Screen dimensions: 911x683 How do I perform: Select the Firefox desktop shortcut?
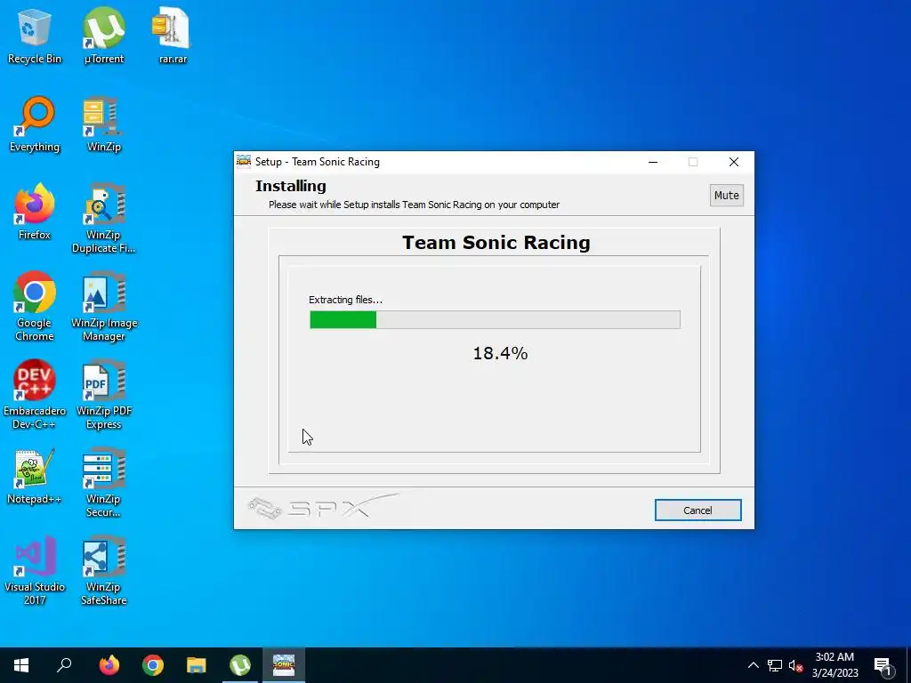click(x=35, y=212)
